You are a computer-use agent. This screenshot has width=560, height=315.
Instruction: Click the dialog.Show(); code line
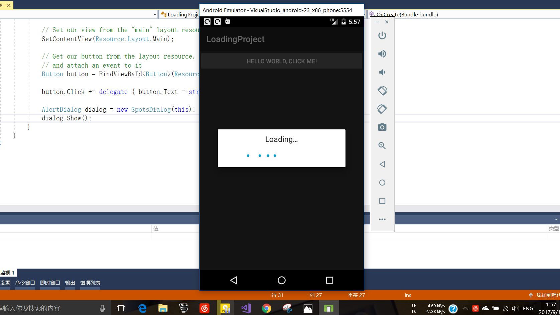coord(66,118)
